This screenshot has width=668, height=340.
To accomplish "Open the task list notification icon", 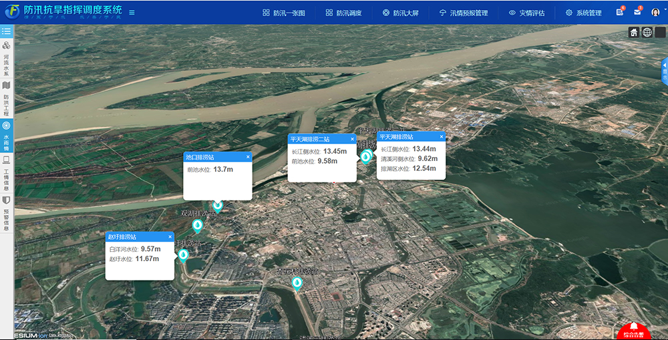I will 620,13.
